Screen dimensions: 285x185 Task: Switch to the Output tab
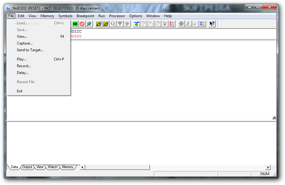(x=27, y=167)
